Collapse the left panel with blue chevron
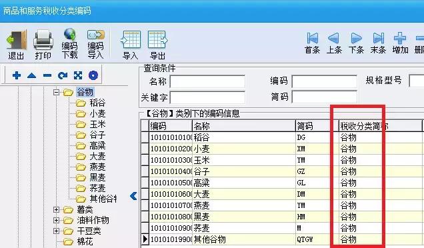 [x=133, y=196]
